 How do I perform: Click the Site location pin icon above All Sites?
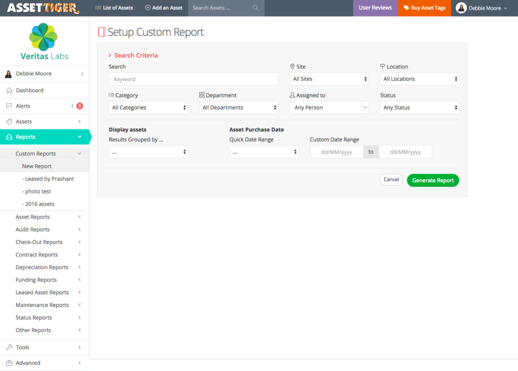pos(292,66)
